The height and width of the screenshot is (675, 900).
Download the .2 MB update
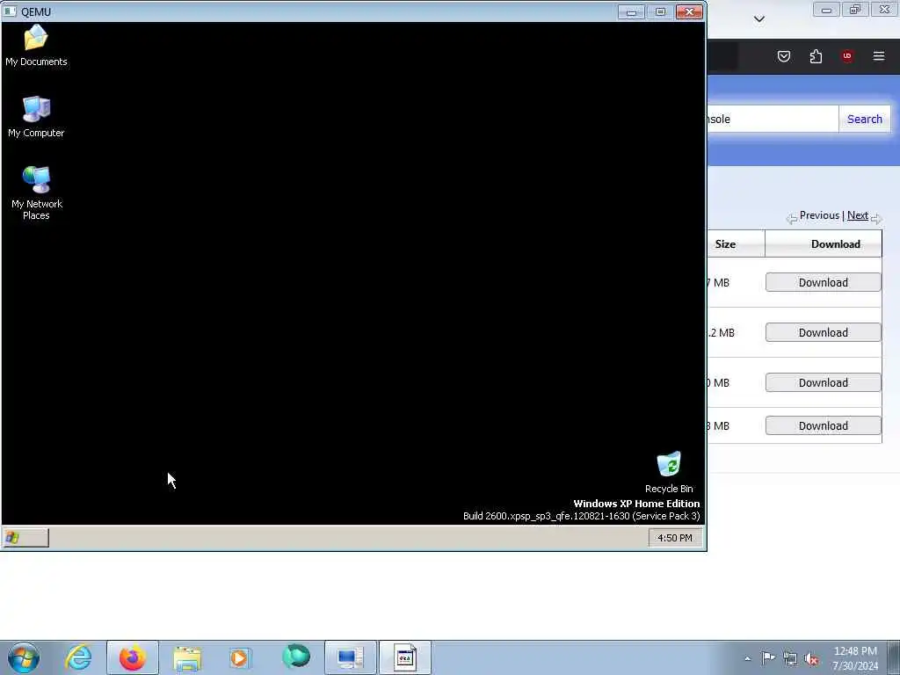(x=823, y=332)
